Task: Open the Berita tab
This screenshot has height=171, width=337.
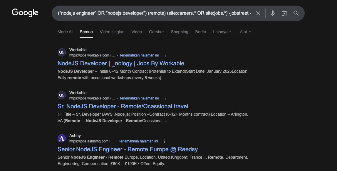Action: pos(200,32)
